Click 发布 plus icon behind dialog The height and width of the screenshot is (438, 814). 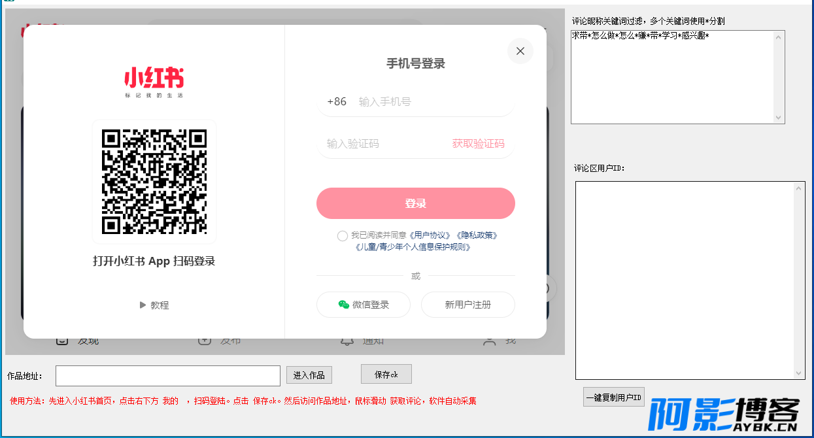tap(205, 340)
